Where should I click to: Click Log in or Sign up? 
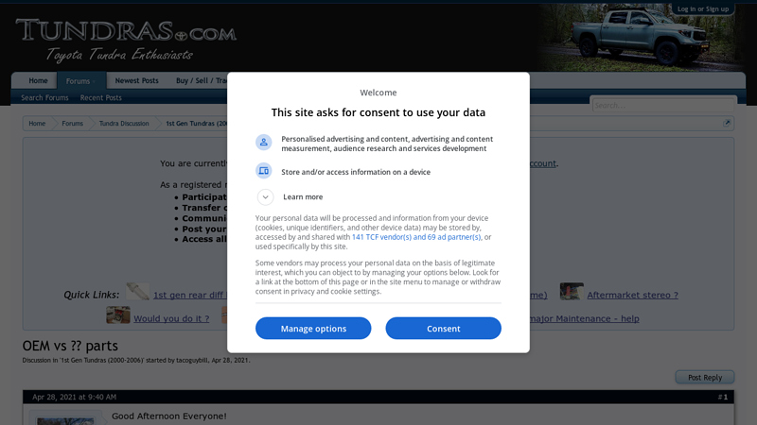tap(703, 8)
